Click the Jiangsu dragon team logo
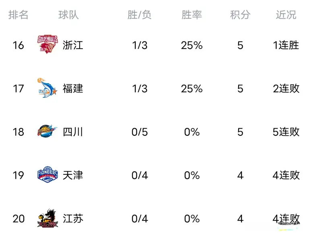 point(47,218)
